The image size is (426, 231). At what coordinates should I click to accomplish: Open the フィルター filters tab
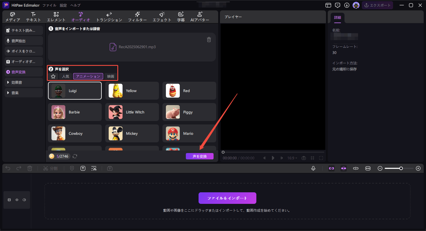point(137,17)
